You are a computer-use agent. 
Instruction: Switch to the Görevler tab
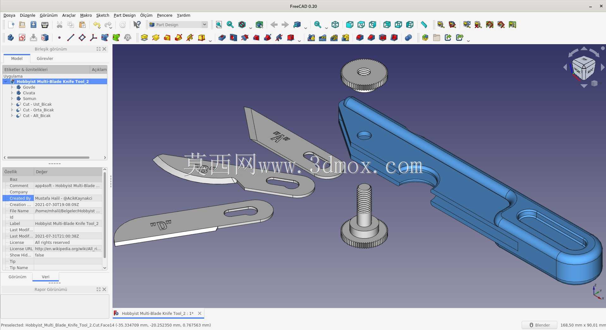click(45, 58)
